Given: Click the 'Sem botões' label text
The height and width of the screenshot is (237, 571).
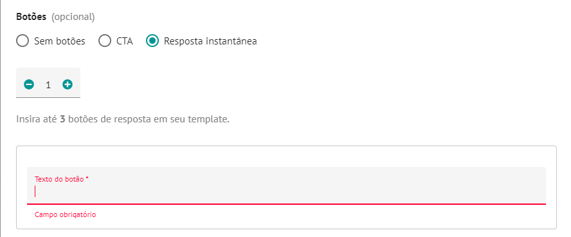Looking at the screenshot, I should [60, 41].
